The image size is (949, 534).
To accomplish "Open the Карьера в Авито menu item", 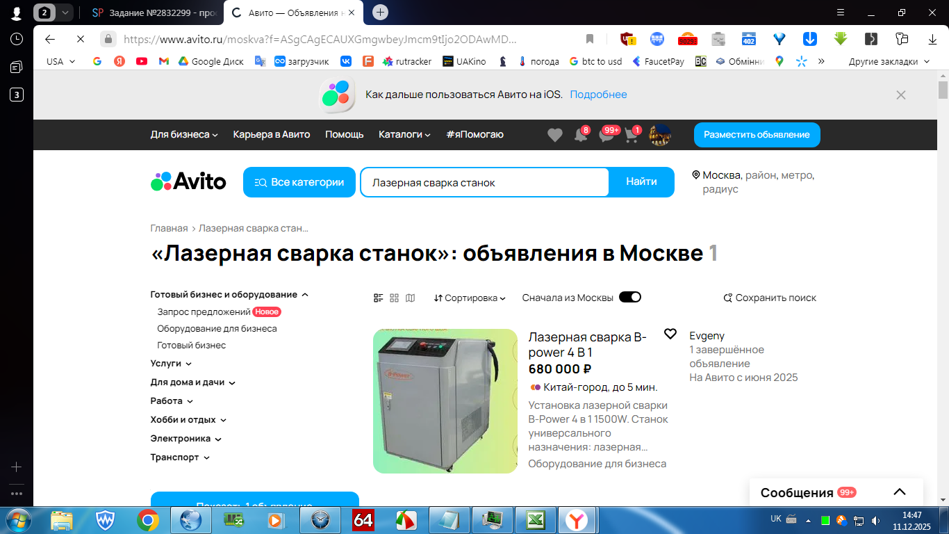I will tap(272, 134).
